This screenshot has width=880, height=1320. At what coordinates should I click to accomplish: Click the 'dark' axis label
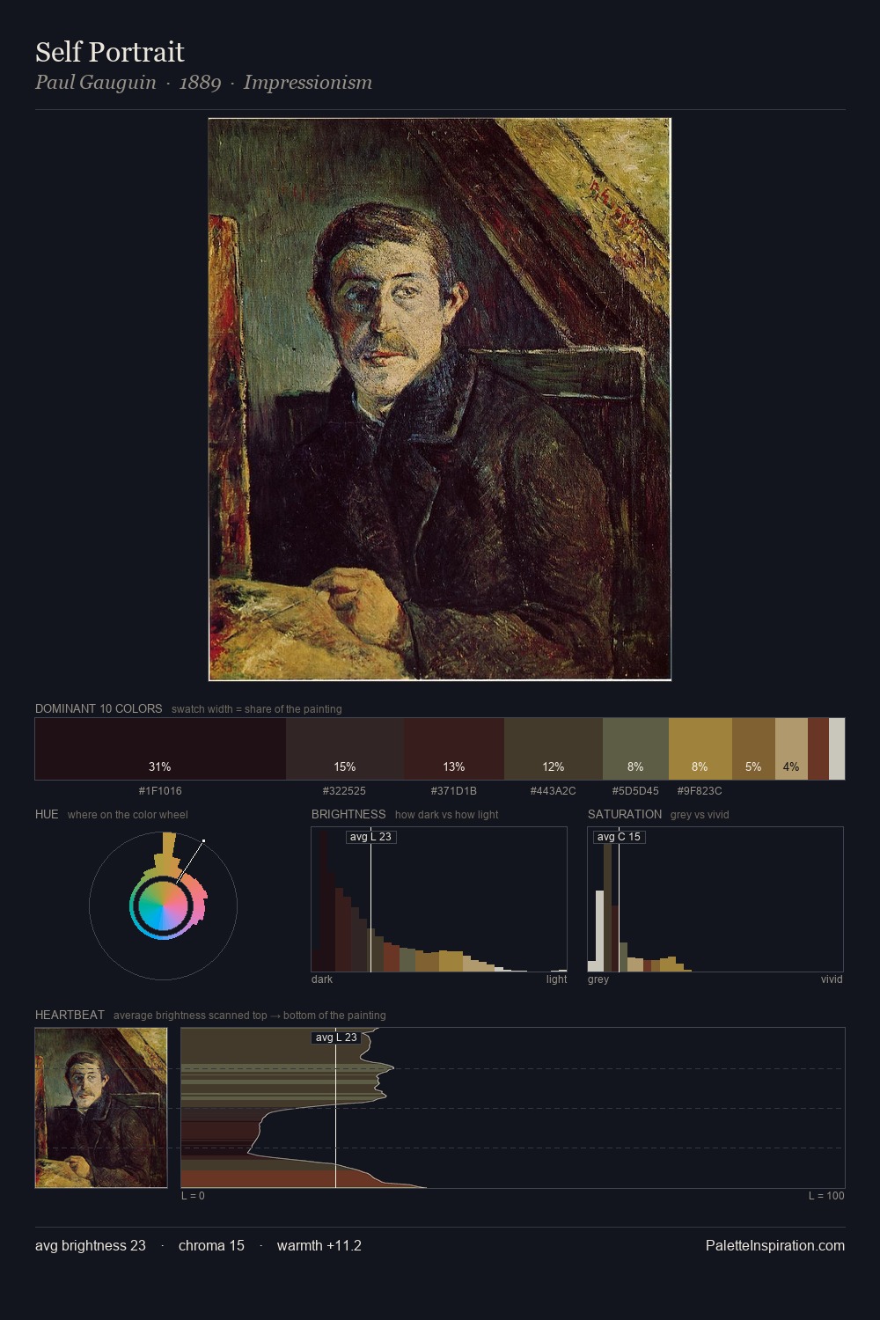322,979
